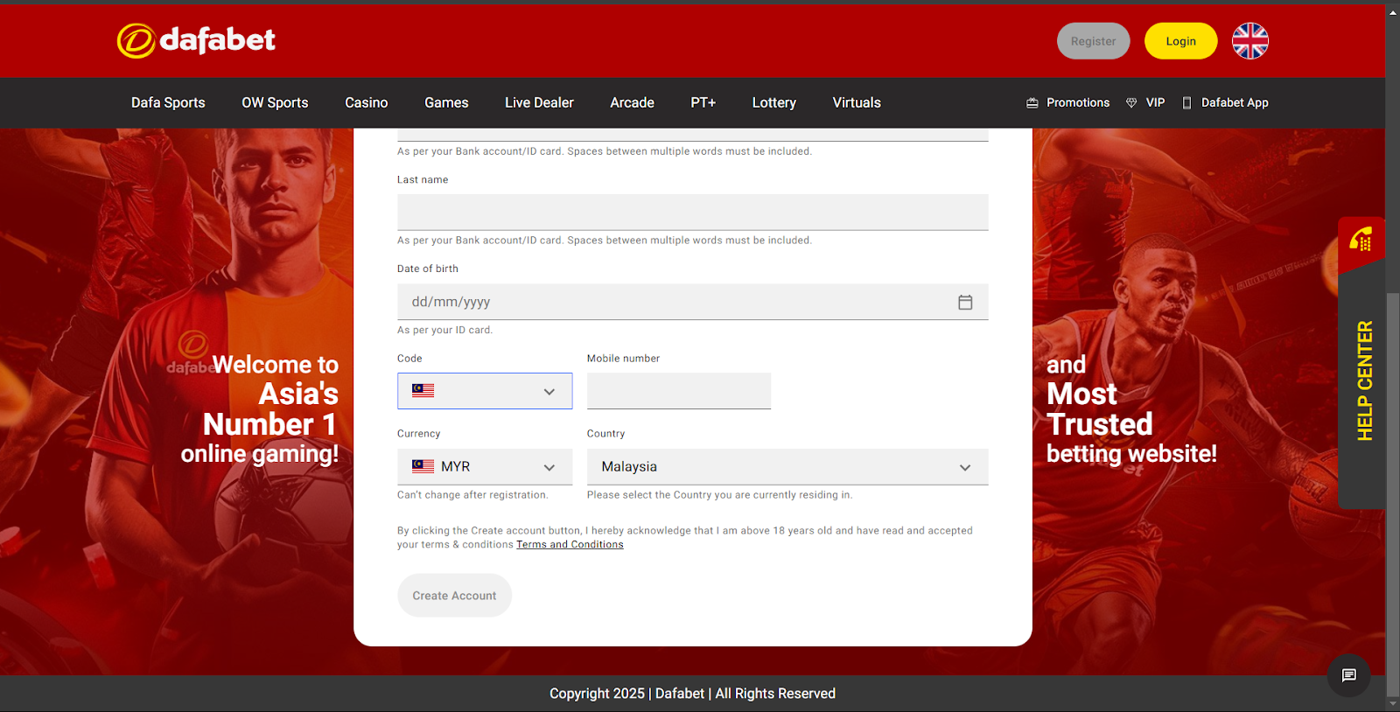Go to Virtuals

[857, 102]
